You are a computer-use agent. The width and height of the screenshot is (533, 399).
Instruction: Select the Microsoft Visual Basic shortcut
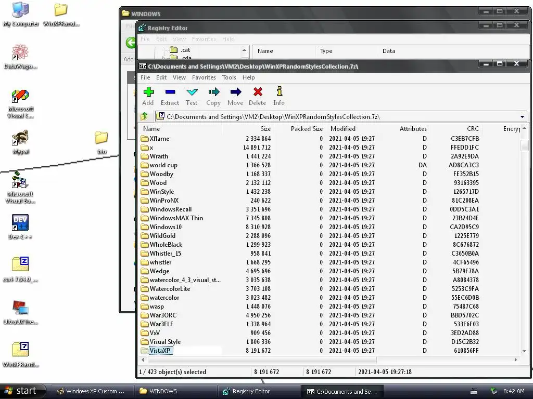(20, 188)
